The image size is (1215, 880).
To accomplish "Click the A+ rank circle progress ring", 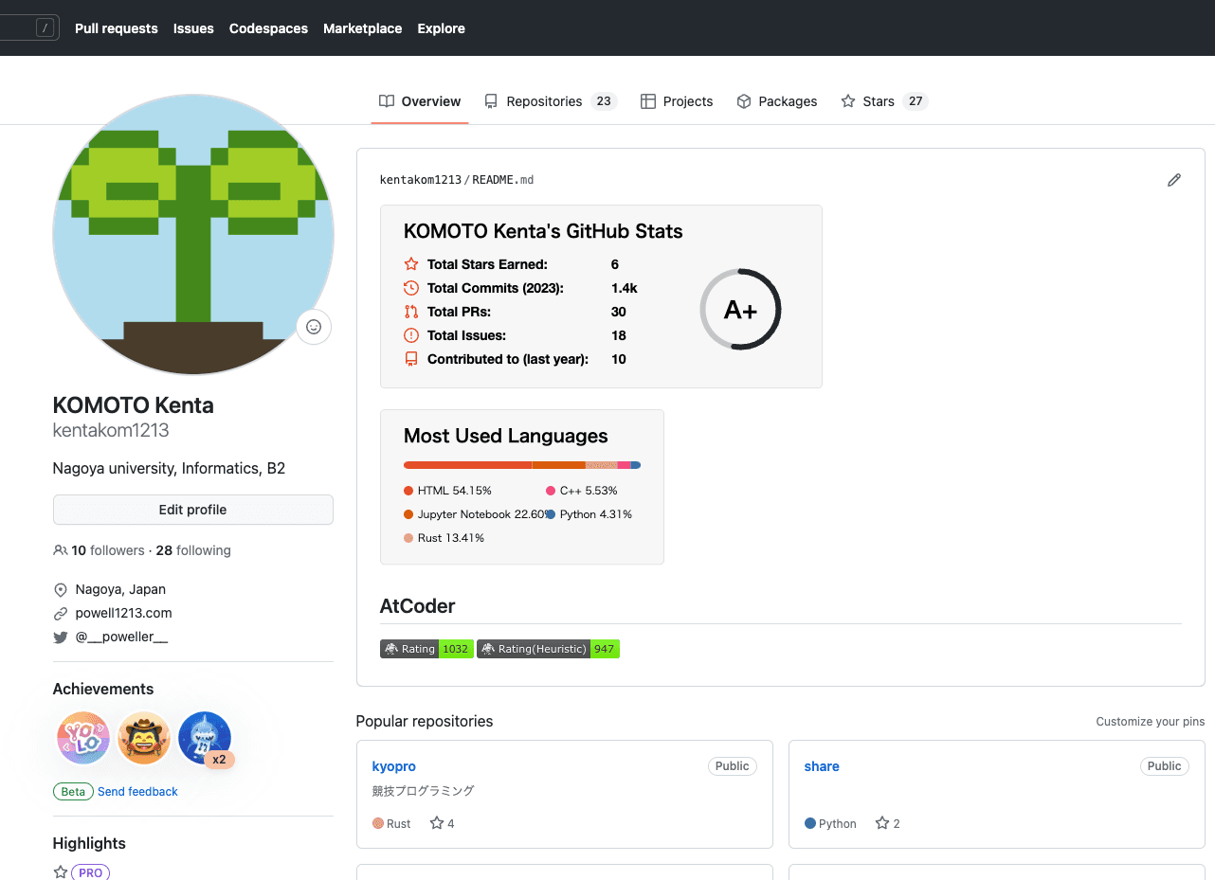I will [740, 309].
